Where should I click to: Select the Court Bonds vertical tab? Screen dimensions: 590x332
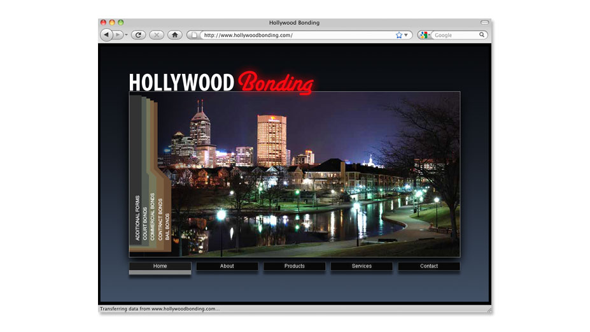145,223
